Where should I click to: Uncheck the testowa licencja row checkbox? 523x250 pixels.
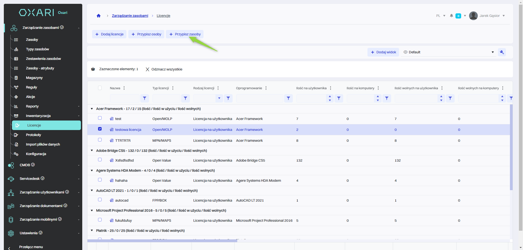pos(100,129)
